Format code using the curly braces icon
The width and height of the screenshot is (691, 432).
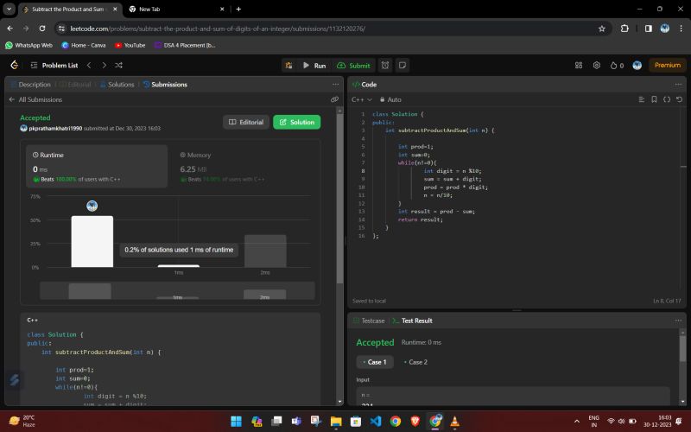click(667, 99)
